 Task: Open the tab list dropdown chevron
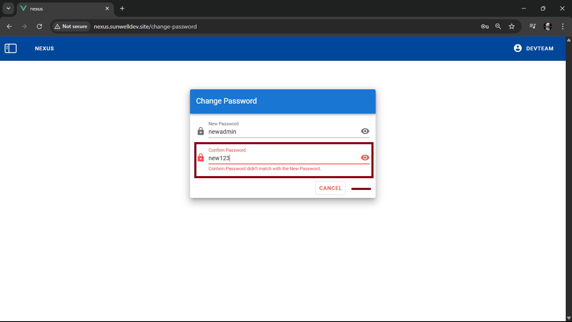click(x=8, y=8)
